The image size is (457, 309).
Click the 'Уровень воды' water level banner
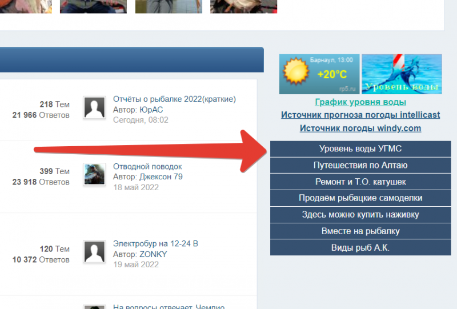[402, 74]
